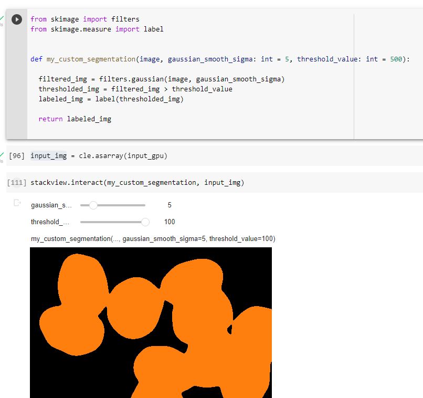
Task: Click the dark circular play icon in the top cell
Action: coord(16,19)
